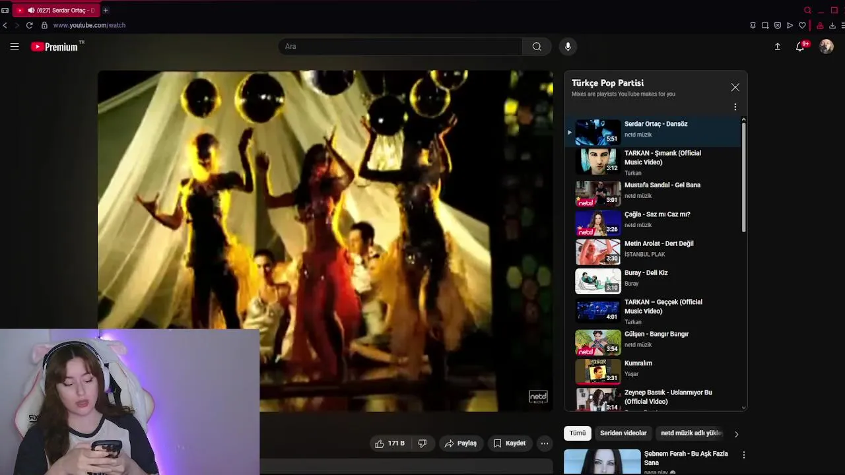Click title text 'Gülşen - Bangır Bangır'

[x=656, y=334]
